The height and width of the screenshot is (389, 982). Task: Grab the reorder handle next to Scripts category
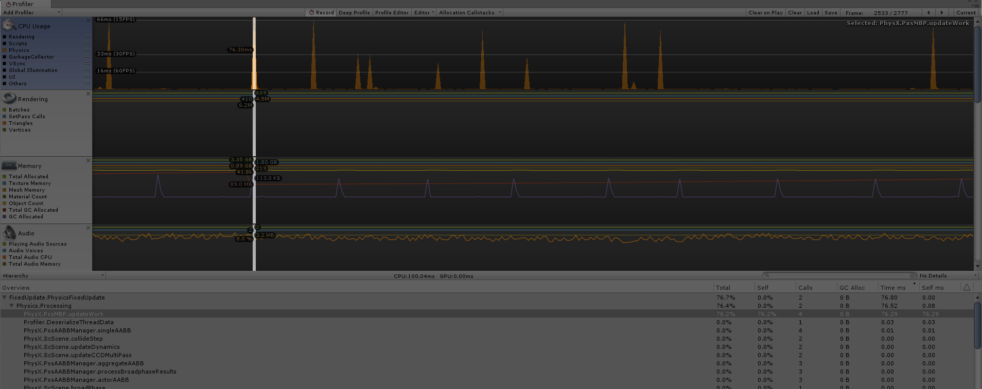click(87, 43)
